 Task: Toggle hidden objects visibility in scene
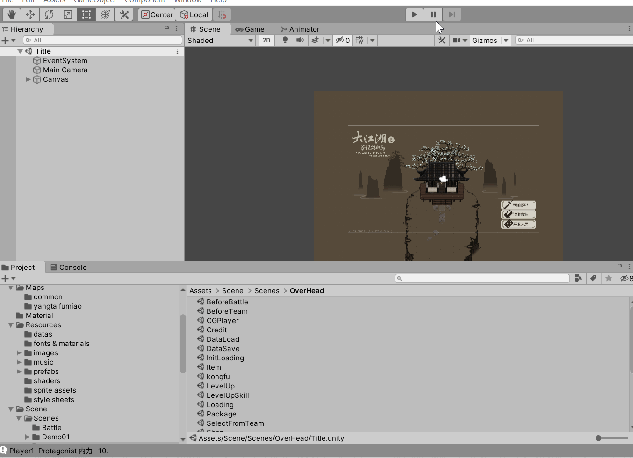343,40
